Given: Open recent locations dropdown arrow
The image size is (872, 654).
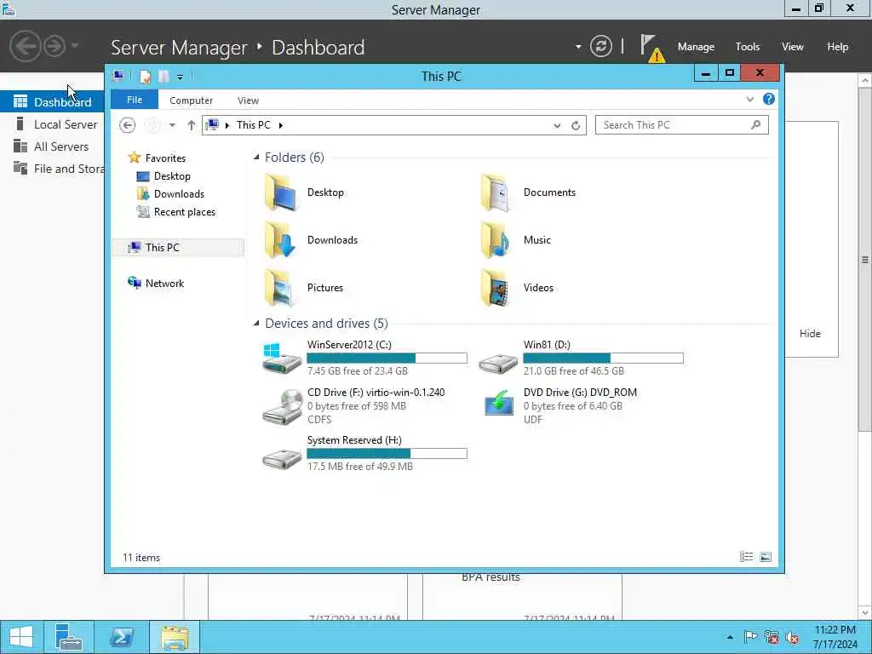Looking at the screenshot, I should [172, 125].
